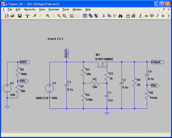Open the Tools menu
The image size is (172, 138).
pos(66,10)
